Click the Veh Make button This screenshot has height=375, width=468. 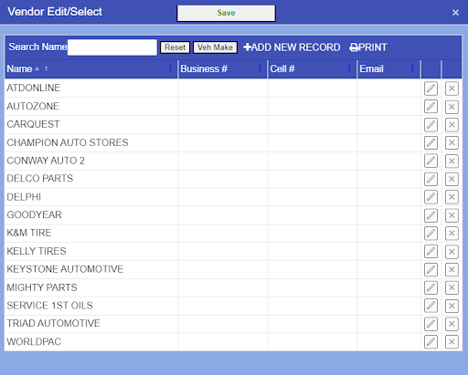coord(215,47)
